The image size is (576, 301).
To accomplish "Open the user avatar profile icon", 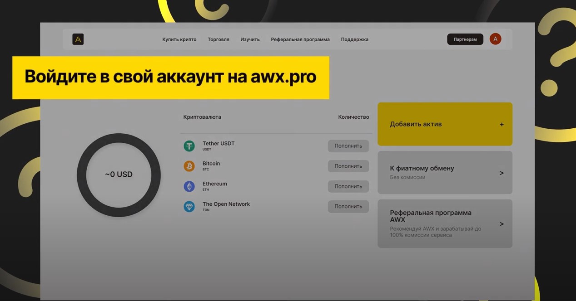I will click(495, 39).
